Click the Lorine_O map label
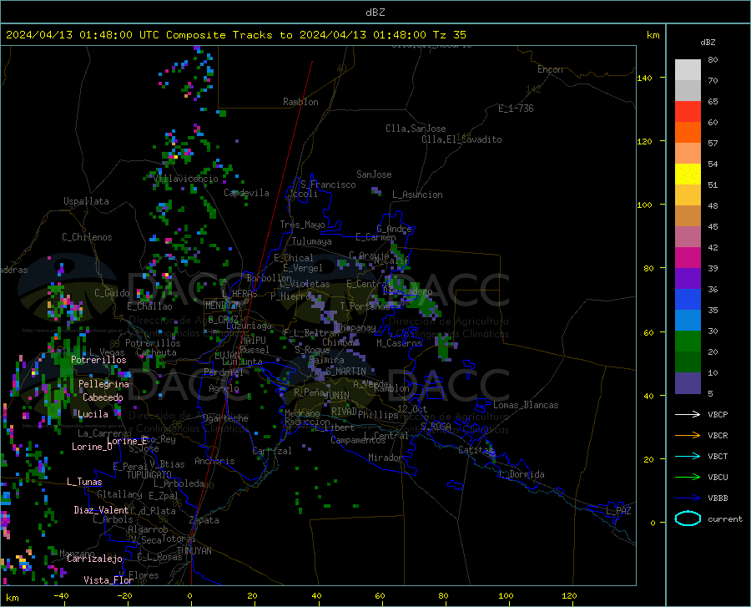Screen dimensions: 751x607 [x=92, y=447]
